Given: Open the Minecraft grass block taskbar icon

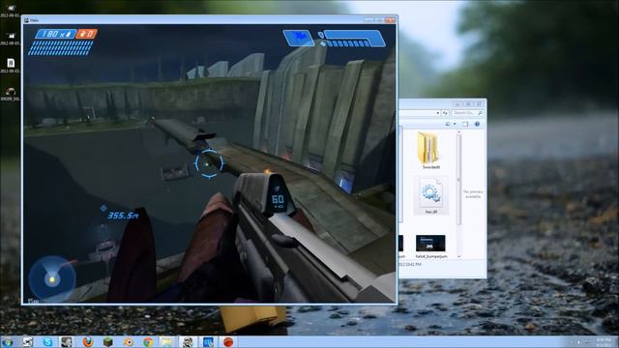Looking at the screenshot, I should click(x=107, y=342).
